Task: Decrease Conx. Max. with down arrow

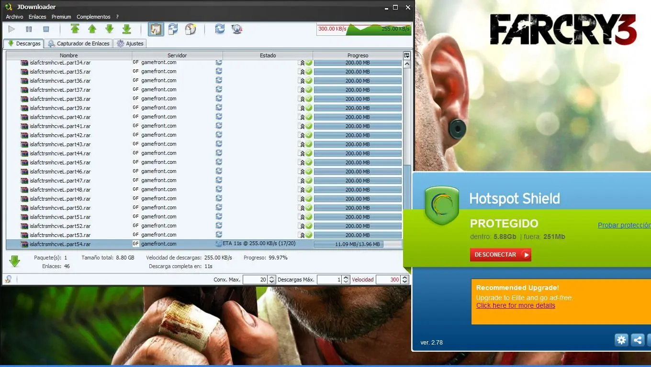Action: point(271,282)
